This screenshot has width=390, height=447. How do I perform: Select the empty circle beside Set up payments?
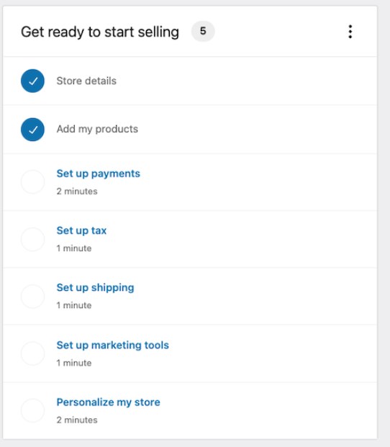click(32, 182)
